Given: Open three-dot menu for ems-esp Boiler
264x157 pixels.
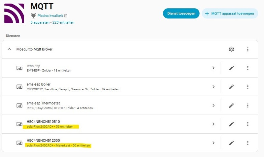Looking at the screenshot, I should 248,87.
